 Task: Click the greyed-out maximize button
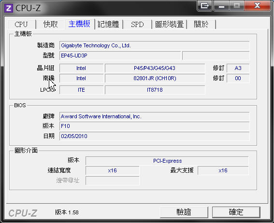(237, 6)
